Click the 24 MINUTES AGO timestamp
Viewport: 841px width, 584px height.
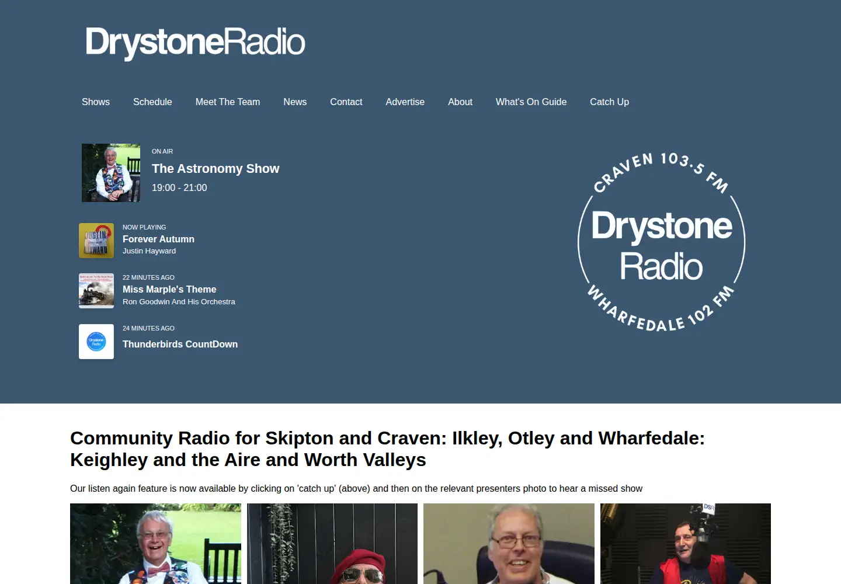click(148, 328)
